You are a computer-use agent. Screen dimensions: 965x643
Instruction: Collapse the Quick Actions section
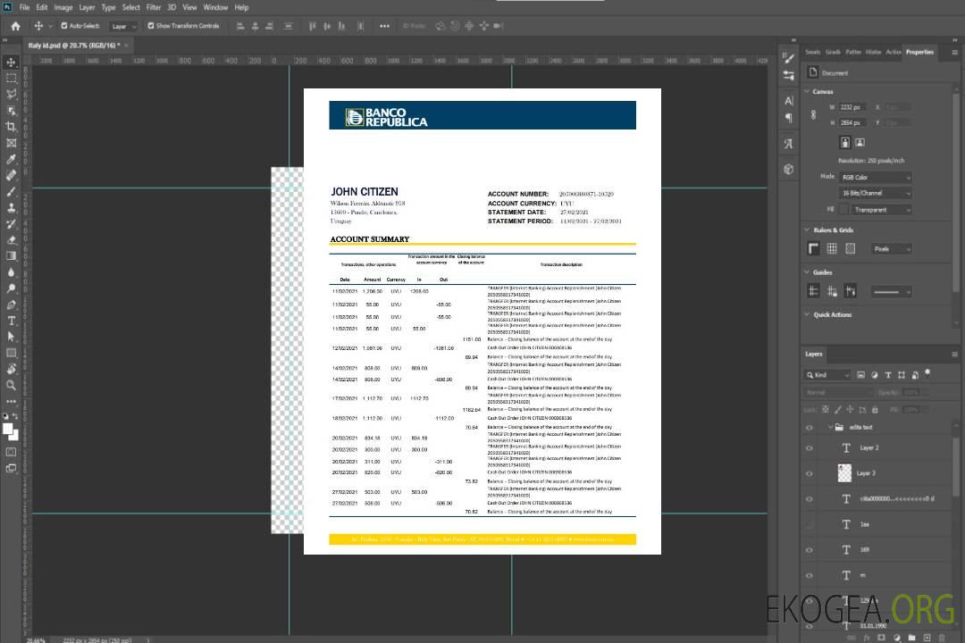point(807,314)
